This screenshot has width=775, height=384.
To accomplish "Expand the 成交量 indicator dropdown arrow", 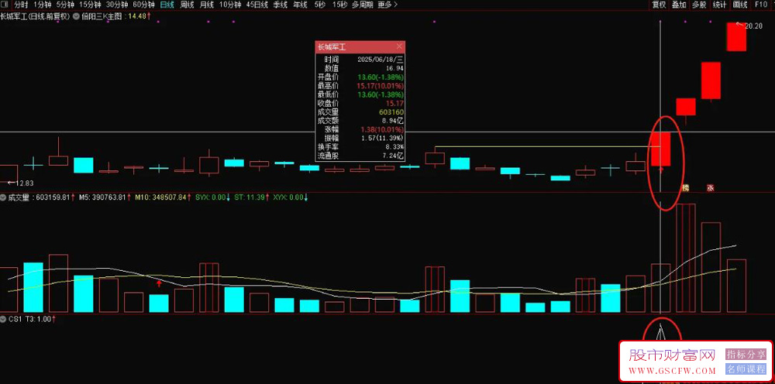I will pyautogui.click(x=3, y=197).
